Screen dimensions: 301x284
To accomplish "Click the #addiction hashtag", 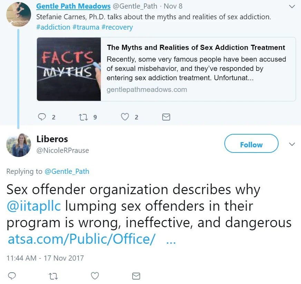I will tap(53, 27).
